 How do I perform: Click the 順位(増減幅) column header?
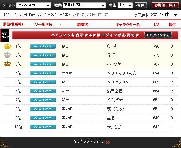[x=13, y=24]
